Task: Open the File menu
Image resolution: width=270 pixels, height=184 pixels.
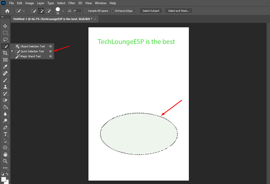Action: (11, 3)
